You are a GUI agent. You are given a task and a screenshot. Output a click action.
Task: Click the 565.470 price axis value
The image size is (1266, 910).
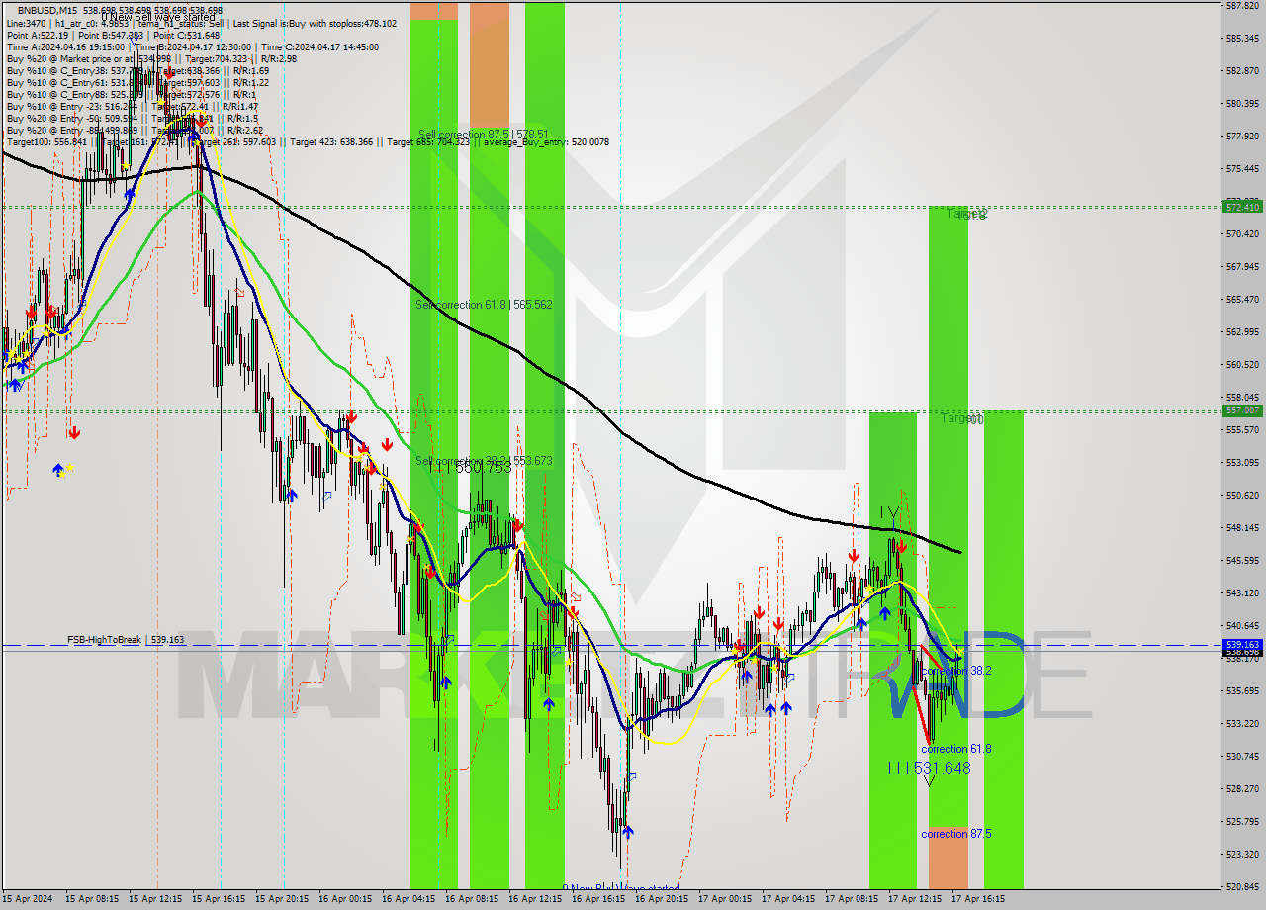click(x=1242, y=299)
